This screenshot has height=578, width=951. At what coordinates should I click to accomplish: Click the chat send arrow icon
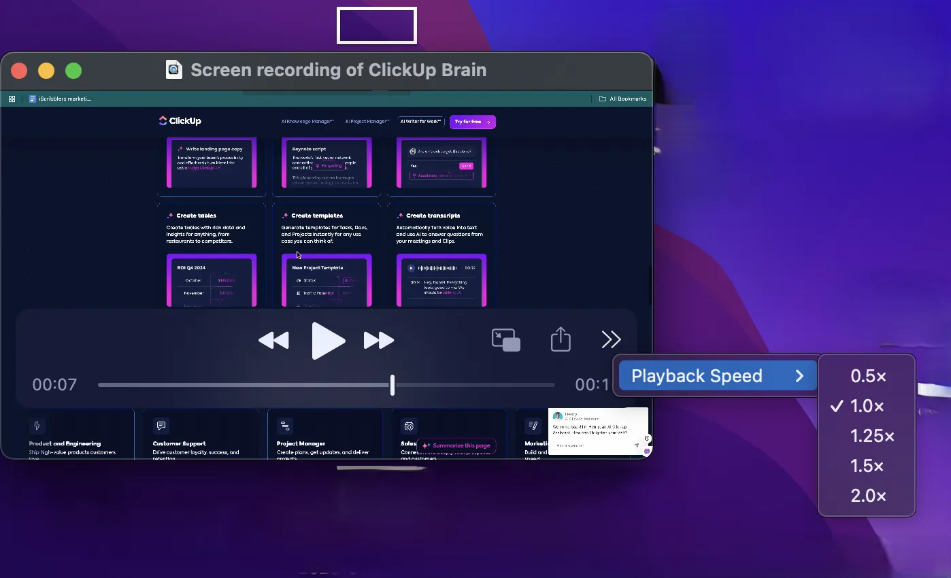[637, 446]
